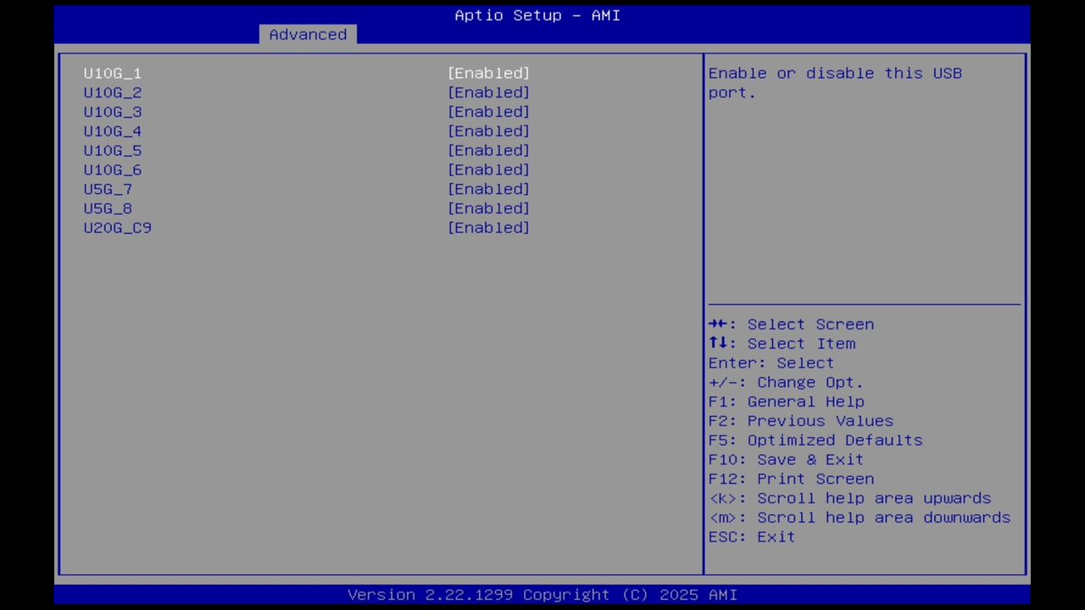Click the Optimized Defaults help line

click(815, 440)
